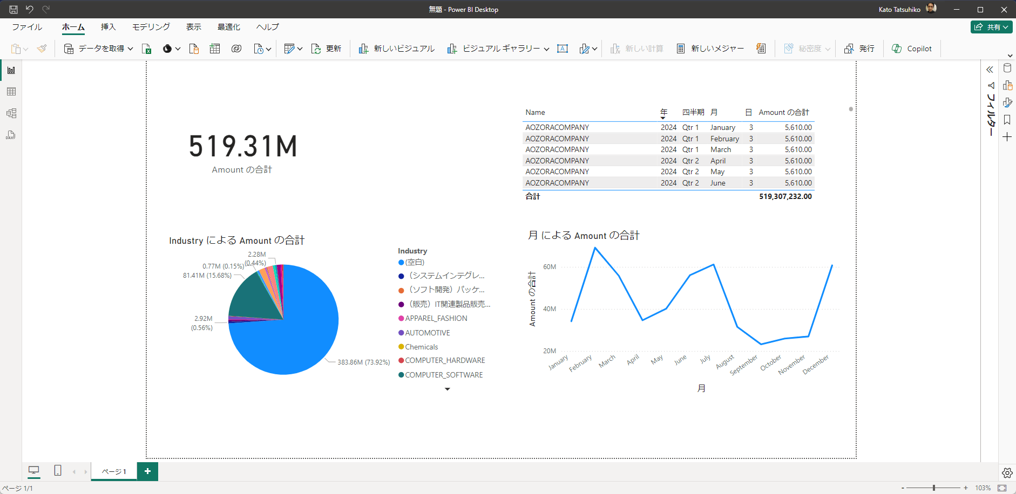The image size is (1016, 494).
Task: Open the Excel workbook import icon
Action: (146, 49)
